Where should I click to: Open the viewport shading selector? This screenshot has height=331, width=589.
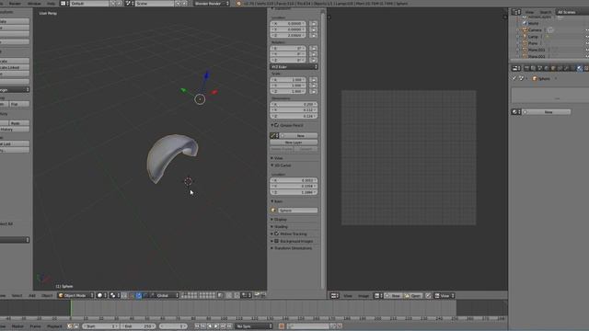pos(101,295)
